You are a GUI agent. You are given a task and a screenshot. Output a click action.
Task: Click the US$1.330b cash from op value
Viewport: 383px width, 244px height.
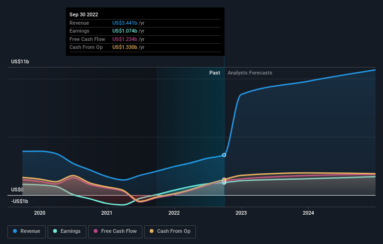coord(125,47)
